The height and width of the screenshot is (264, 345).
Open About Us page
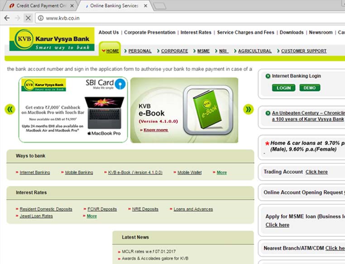[109, 32]
